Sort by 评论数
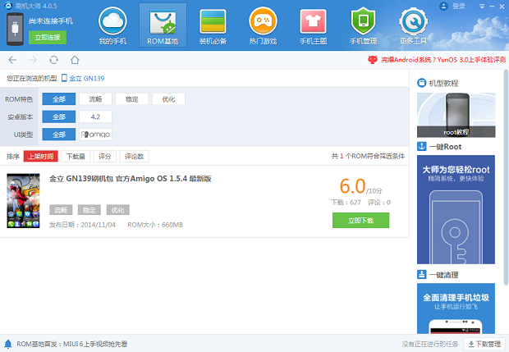 tap(134, 157)
